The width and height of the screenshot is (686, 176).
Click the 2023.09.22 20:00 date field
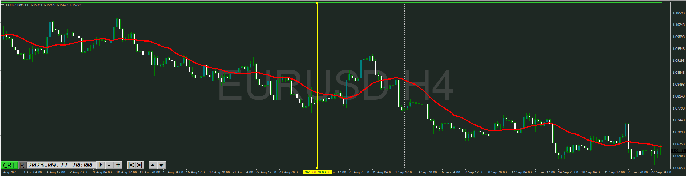(60, 165)
